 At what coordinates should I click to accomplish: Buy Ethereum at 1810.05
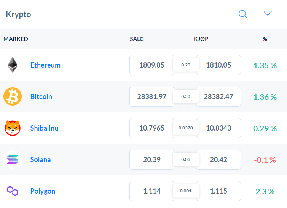tap(218, 65)
